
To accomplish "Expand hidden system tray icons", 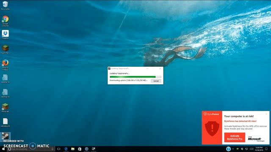I will click(x=233, y=149).
